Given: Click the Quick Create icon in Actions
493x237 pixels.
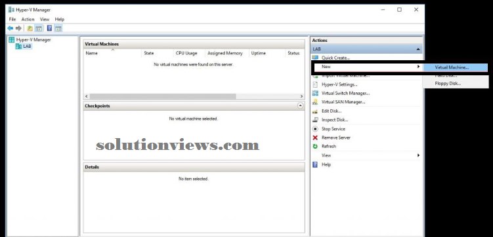Looking at the screenshot, I should 315,58.
